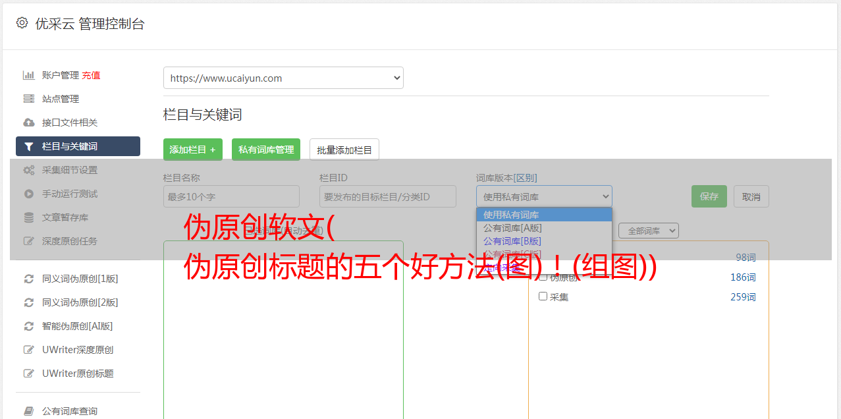
Task: Choose 公有词库[A版] option
Action: tap(544, 228)
